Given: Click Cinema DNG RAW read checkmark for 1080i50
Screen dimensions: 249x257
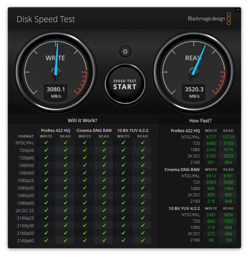Looking at the screenshot, I should click(x=104, y=165).
